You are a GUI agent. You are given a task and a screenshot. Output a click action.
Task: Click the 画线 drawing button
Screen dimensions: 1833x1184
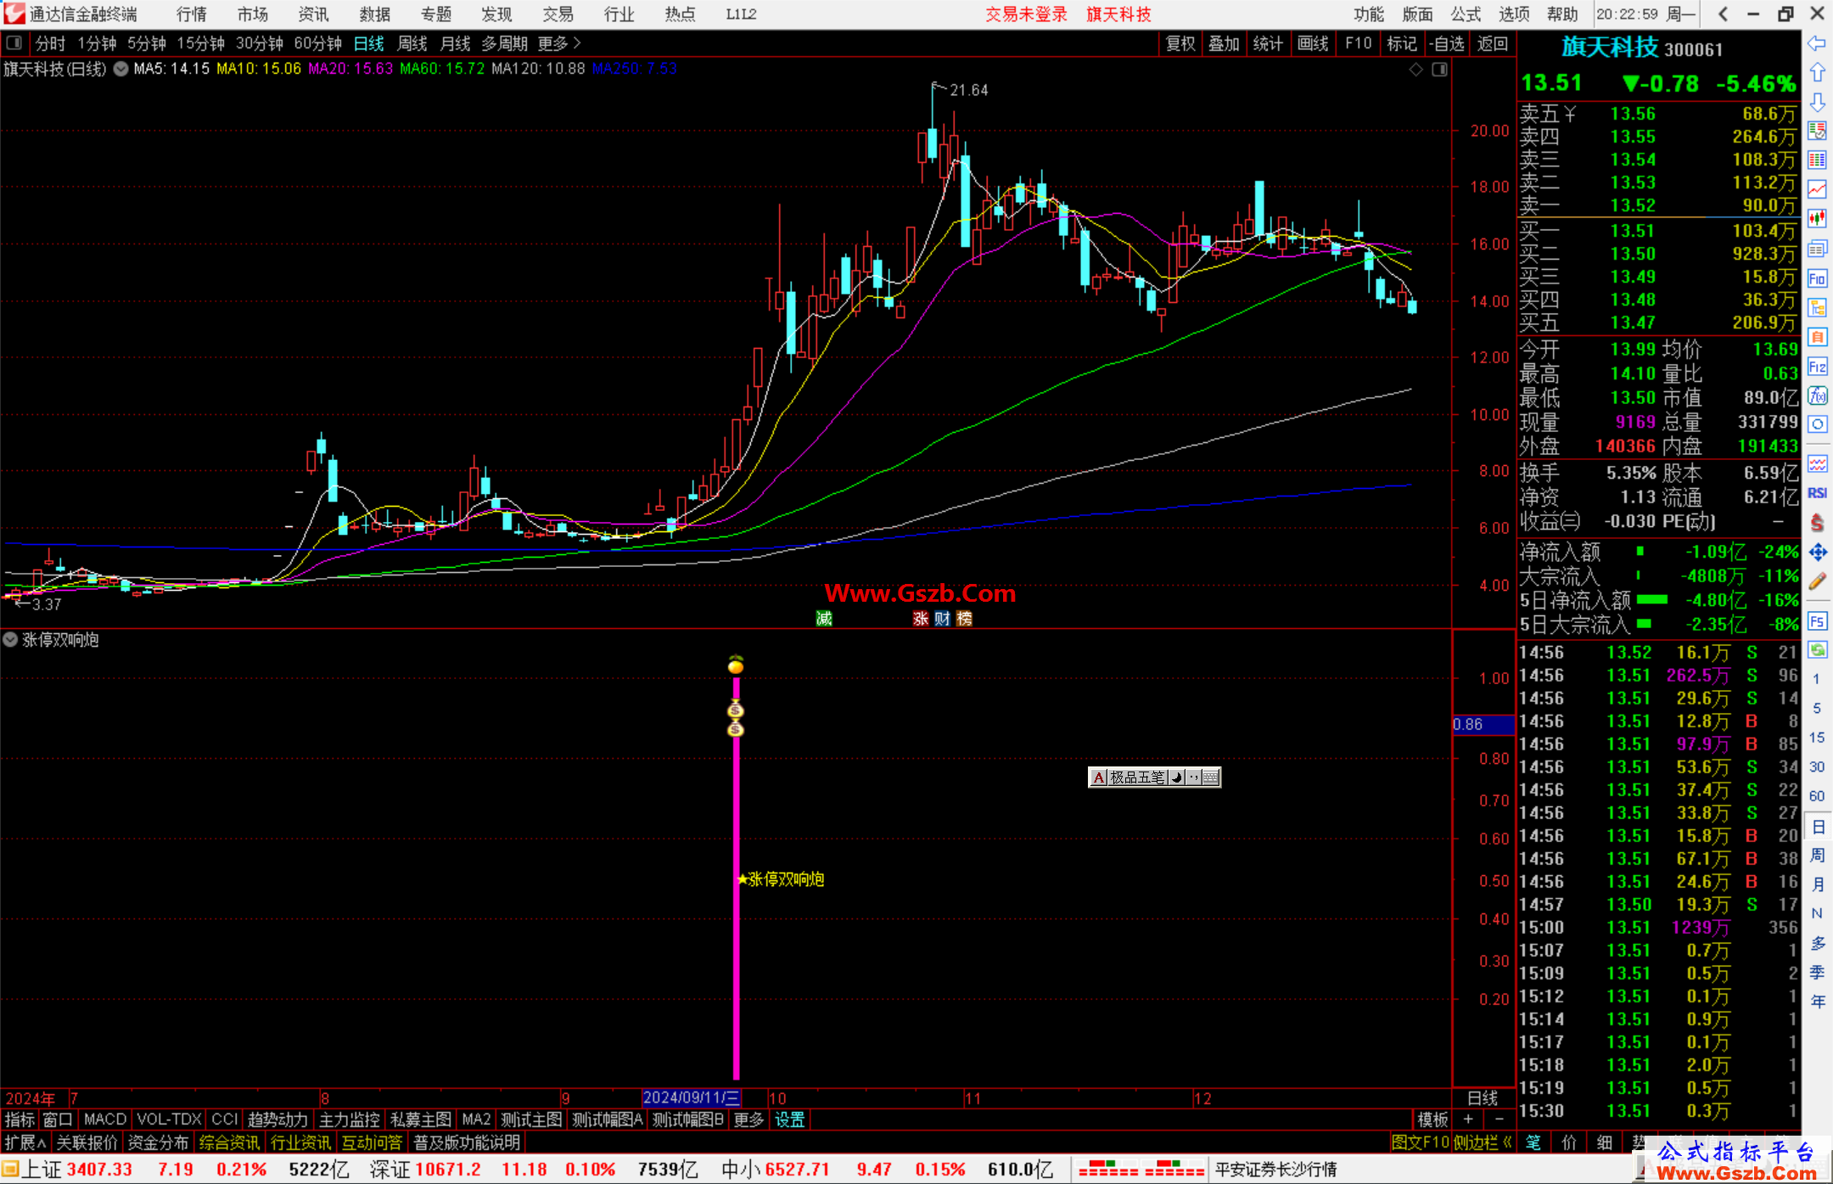coord(1313,43)
